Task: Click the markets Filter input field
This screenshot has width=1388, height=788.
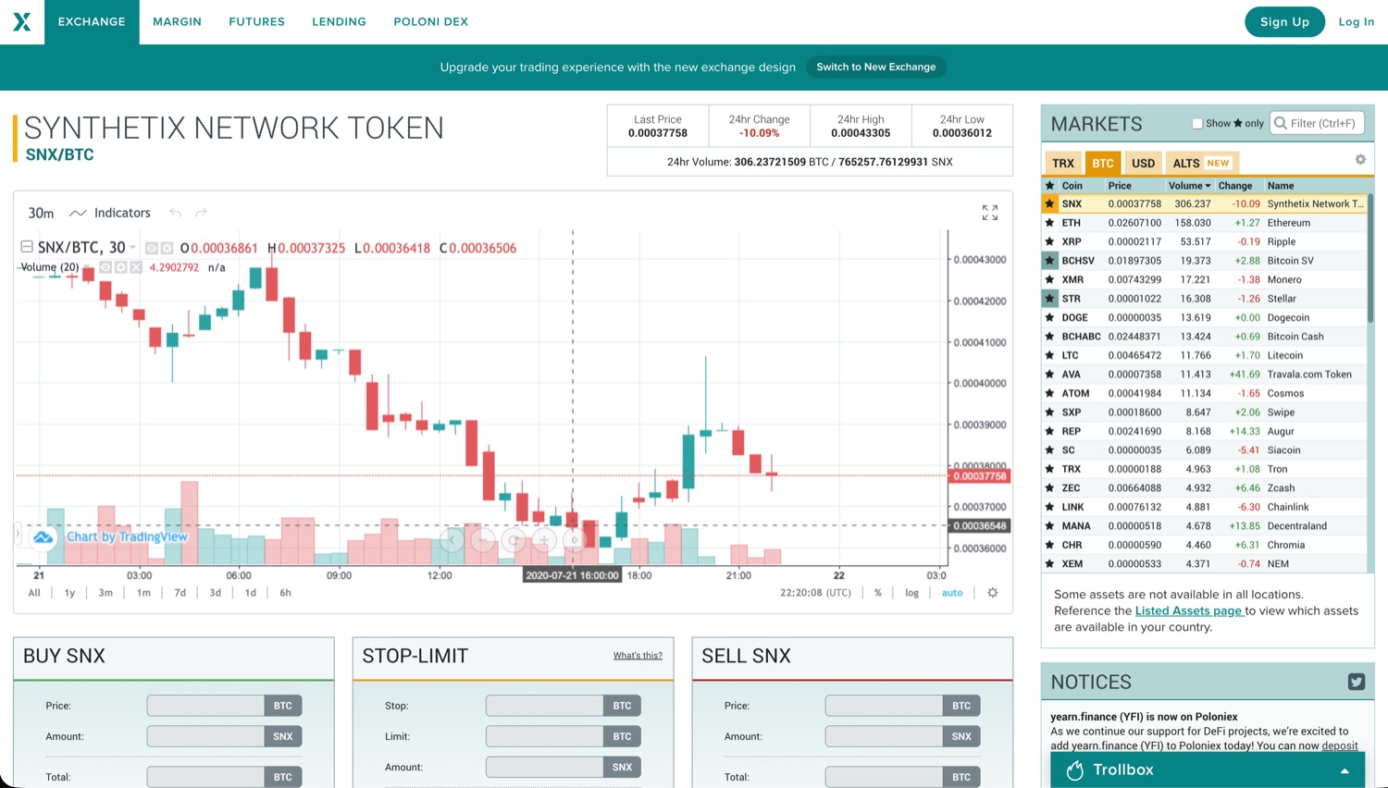Action: pos(1317,123)
